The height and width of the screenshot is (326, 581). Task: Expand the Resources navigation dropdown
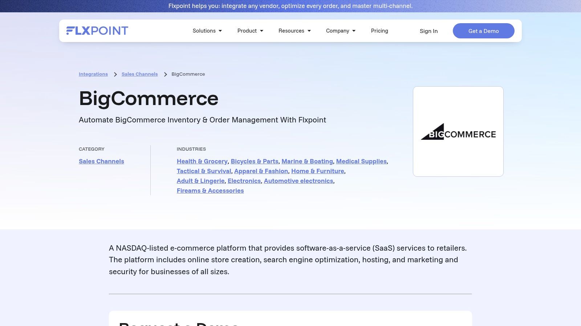tap(294, 31)
